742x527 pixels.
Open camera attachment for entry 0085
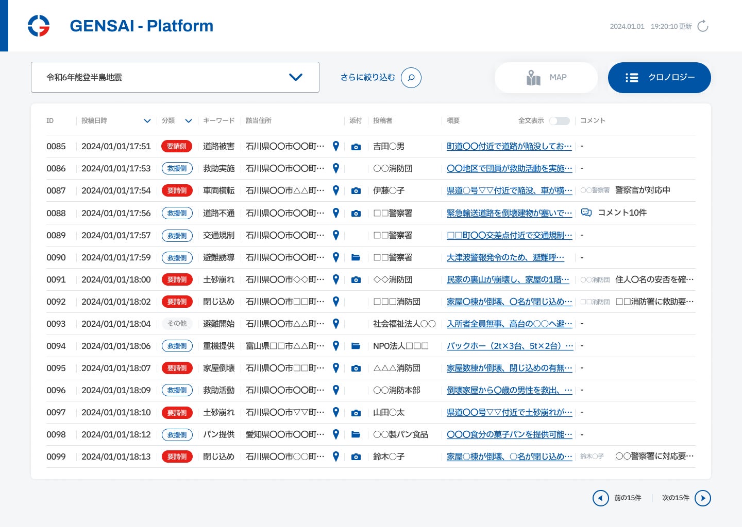coord(356,147)
